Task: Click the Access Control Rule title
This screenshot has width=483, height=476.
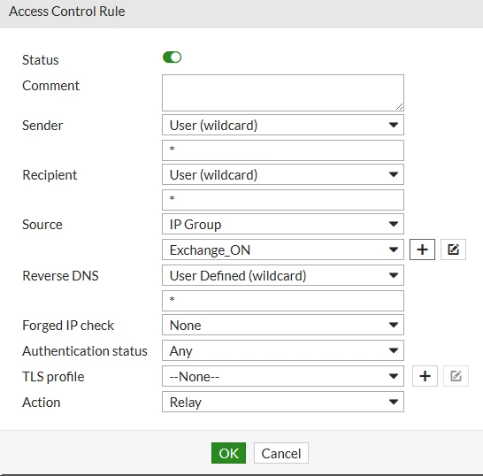Action: (x=67, y=12)
